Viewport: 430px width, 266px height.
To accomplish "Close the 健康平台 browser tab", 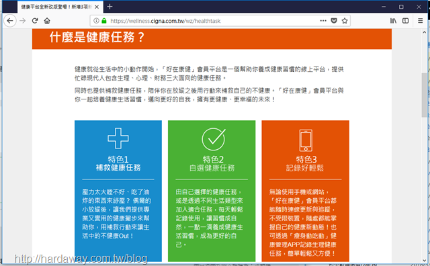I will [97, 7].
